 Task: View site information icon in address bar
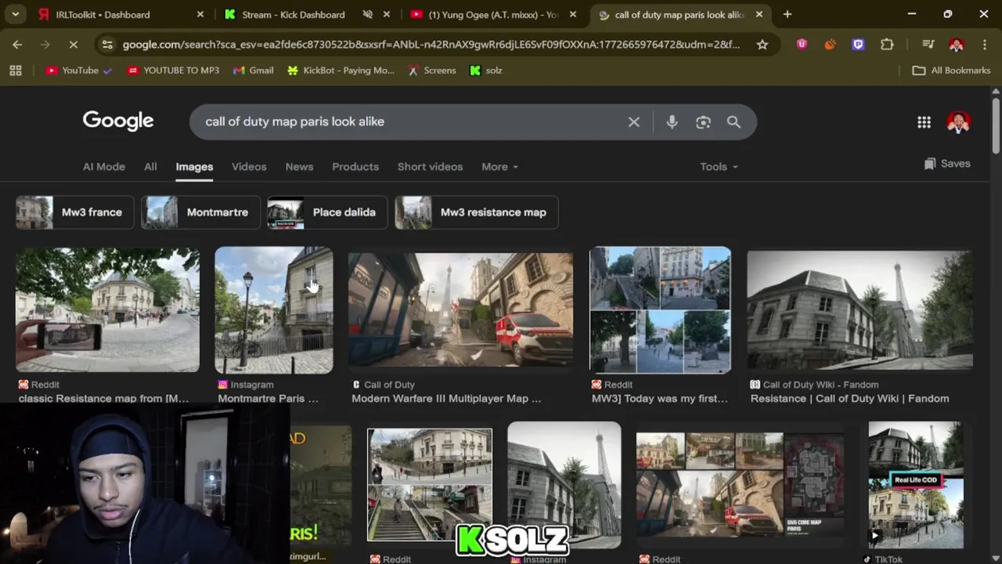click(107, 45)
